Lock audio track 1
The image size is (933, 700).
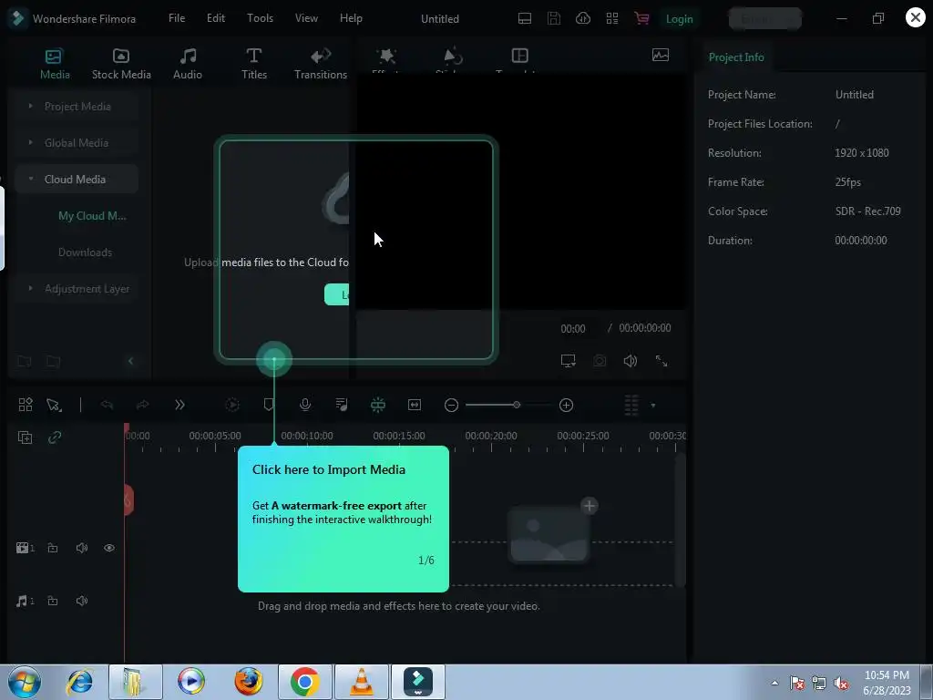53,601
